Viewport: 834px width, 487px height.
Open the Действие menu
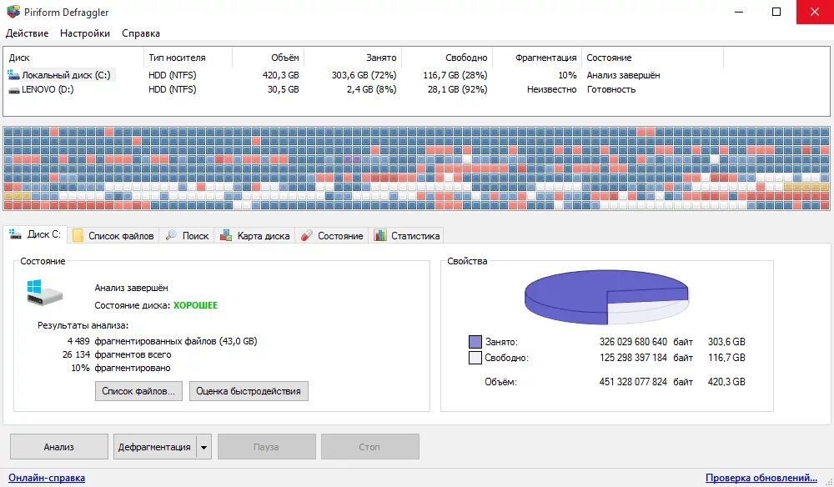28,33
